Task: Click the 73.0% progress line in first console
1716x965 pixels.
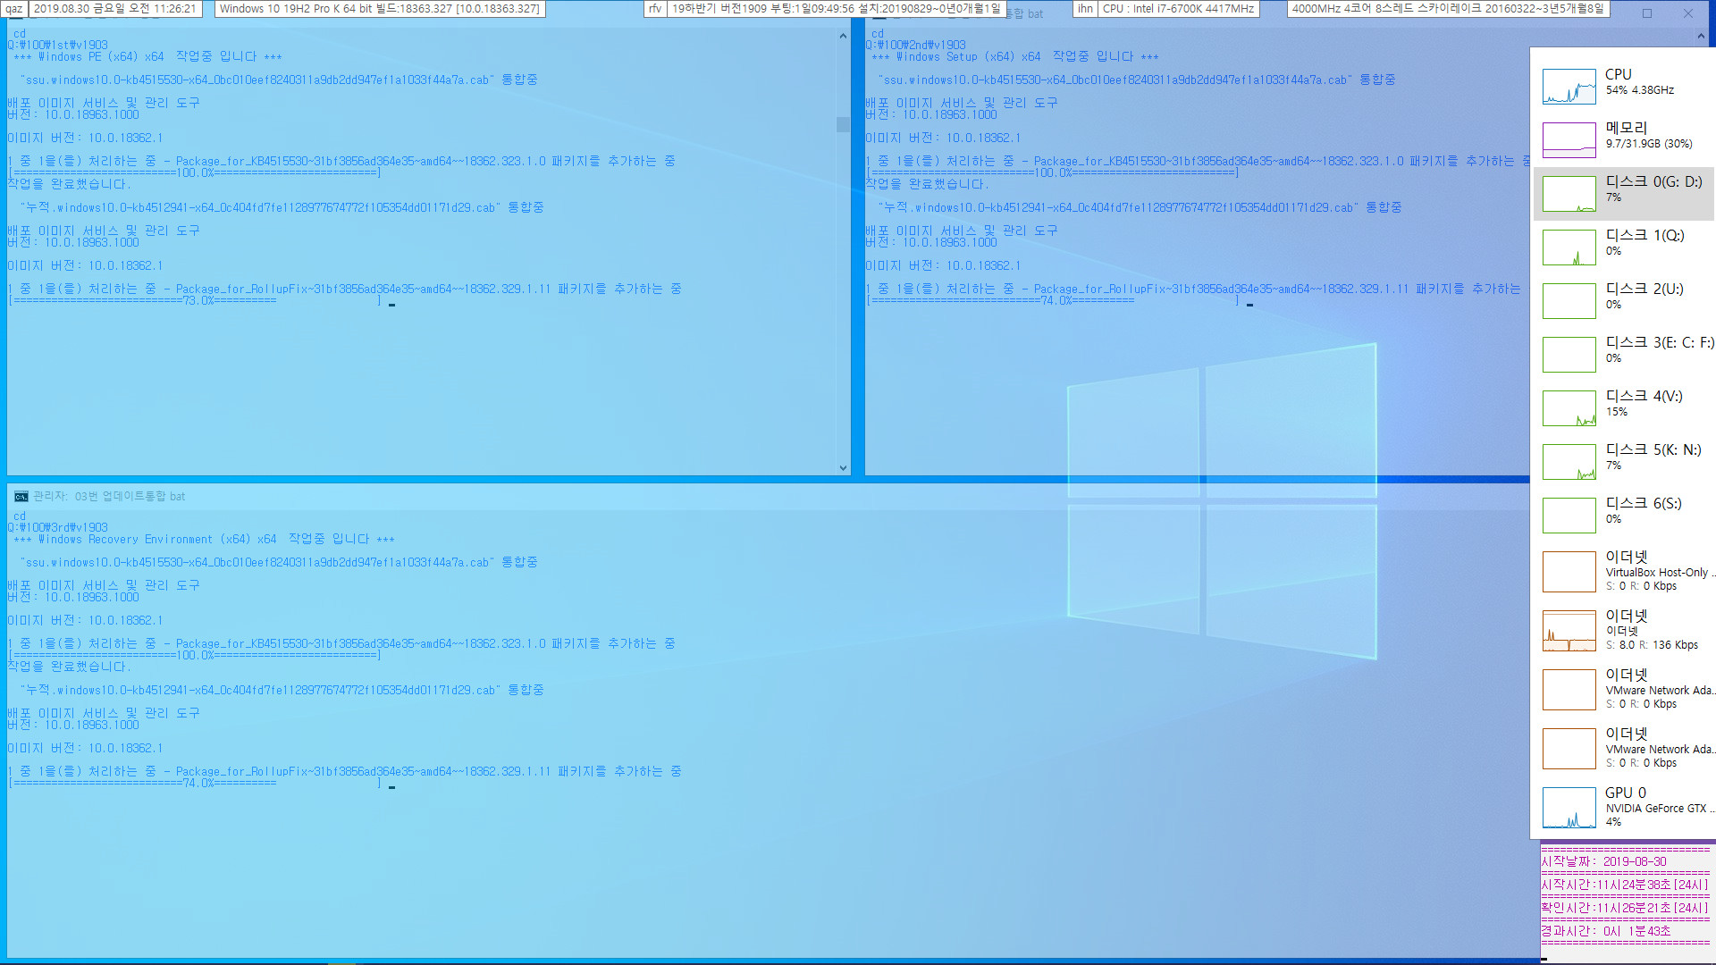Action: tap(195, 301)
